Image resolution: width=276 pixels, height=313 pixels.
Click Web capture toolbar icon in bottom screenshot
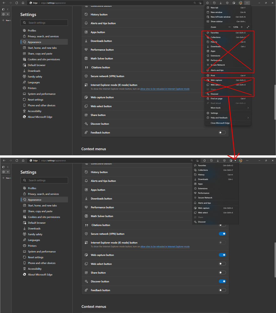point(231,160)
